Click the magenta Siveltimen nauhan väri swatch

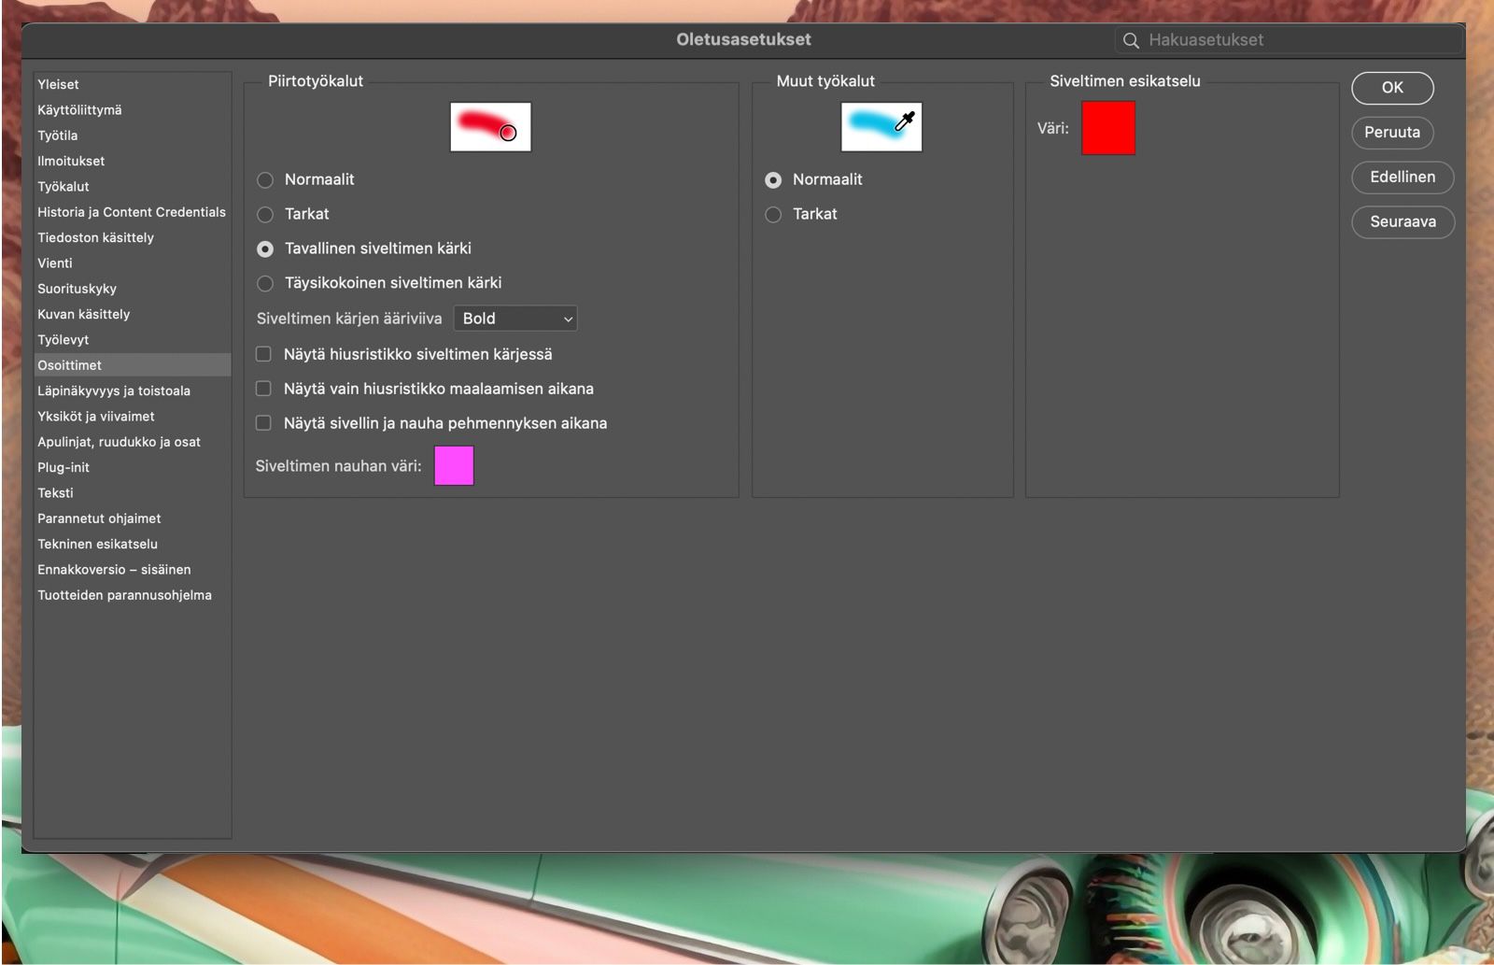[454, 466]
